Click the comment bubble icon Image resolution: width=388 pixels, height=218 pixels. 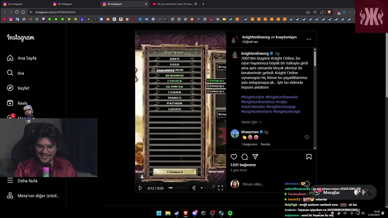tap(245, 157)
